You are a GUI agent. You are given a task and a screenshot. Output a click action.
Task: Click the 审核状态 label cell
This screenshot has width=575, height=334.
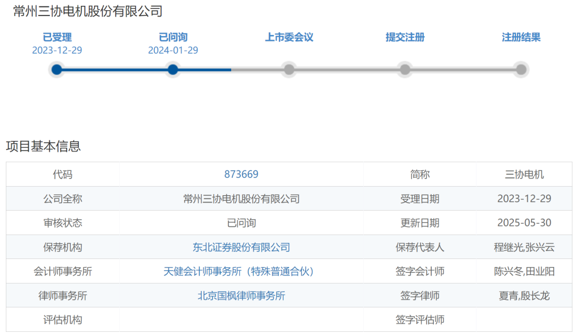(x=63, y=223)
